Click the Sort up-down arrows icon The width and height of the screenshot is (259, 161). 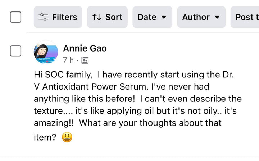tap(96, 17)
